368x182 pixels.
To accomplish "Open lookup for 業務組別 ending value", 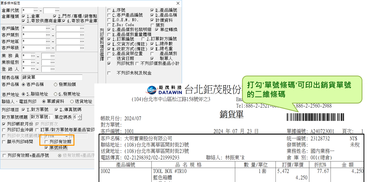I will [x=53, y=62].
